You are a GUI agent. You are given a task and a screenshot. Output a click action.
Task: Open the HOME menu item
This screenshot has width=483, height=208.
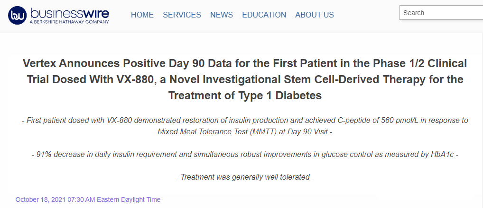coord(142,15)
